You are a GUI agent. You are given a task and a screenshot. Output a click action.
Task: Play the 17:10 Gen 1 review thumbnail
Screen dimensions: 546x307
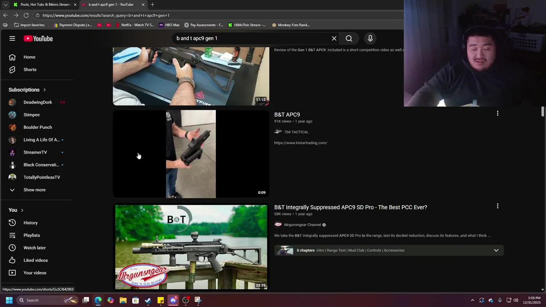[191, 76]
